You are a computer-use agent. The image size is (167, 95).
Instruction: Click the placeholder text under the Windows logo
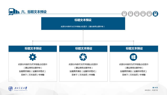pyautogui.click(x=134, y=69)
